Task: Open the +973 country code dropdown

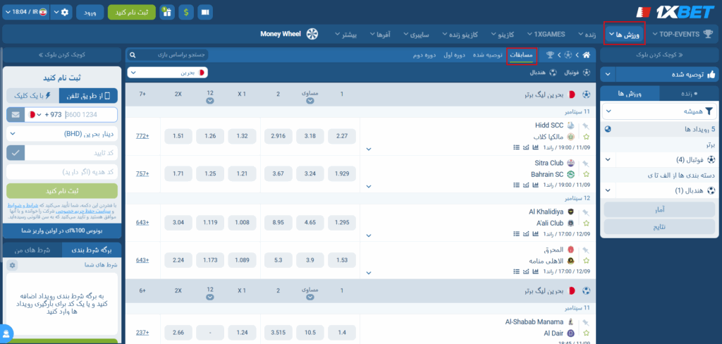Action: click(45, 115)
